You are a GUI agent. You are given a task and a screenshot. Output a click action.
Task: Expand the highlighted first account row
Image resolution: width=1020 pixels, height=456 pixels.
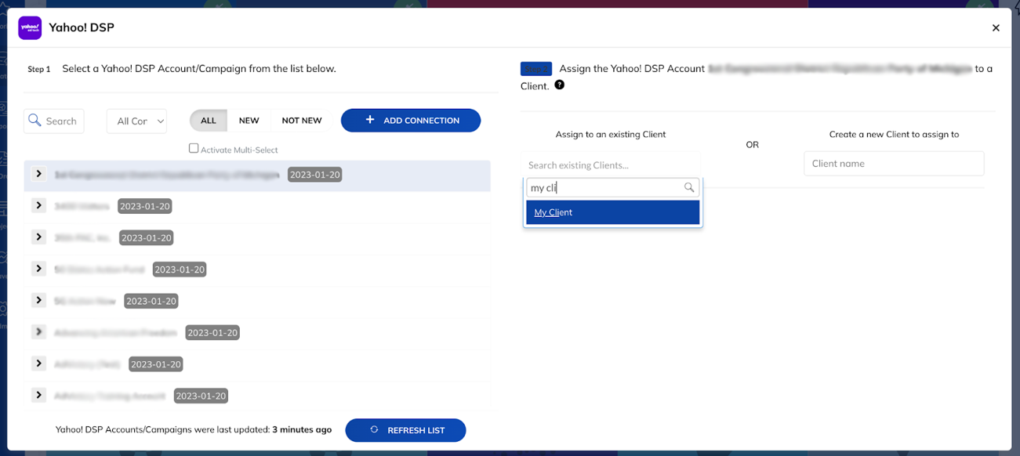pyautogui.click(x=38, y=173)
